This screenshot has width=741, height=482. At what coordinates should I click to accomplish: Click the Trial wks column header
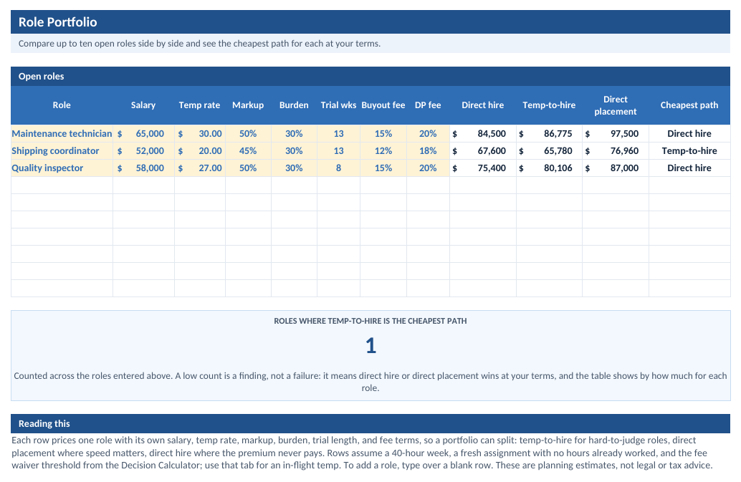click(x=338, y=105)
